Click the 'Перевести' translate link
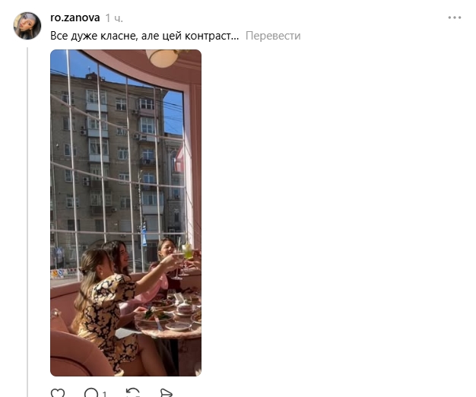Viewport: 476px width, 397px height. coord(273,36)
